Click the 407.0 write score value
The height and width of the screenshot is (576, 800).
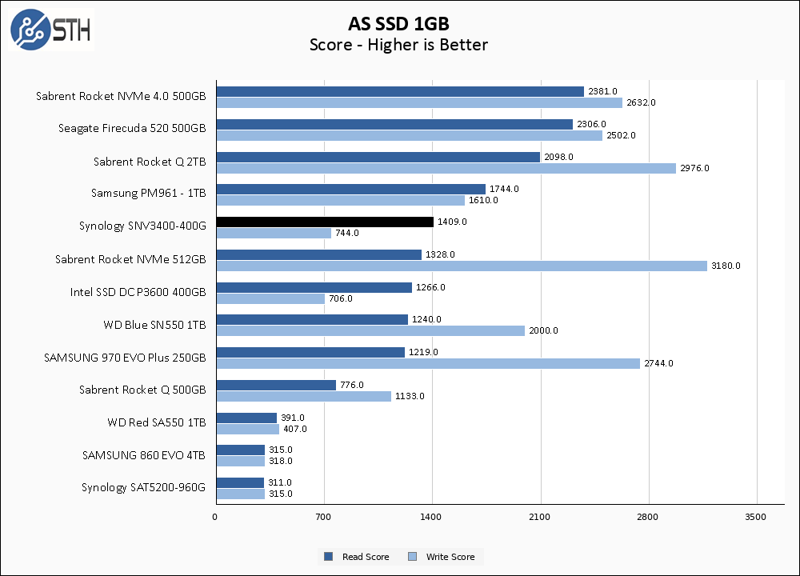click(295, 429)
